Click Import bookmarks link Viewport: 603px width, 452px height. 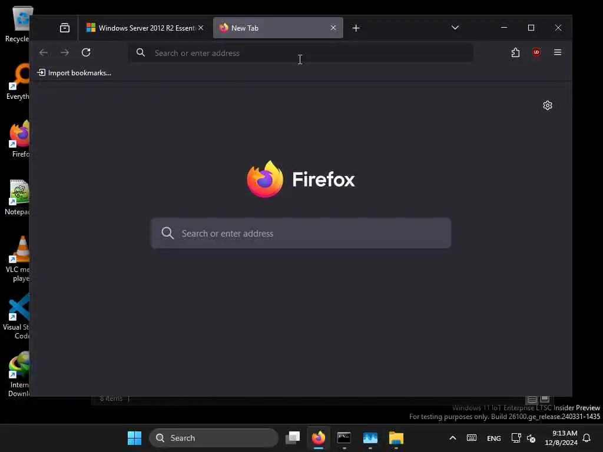point(74,72)
